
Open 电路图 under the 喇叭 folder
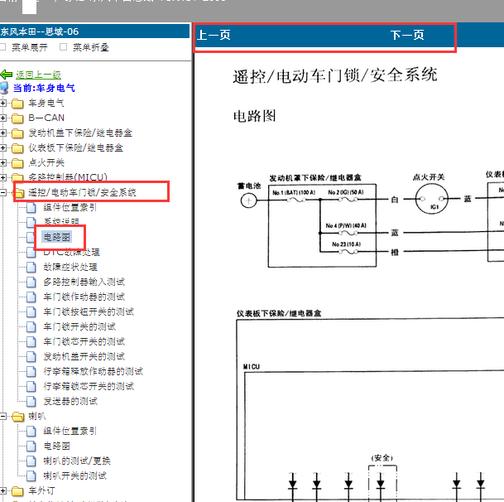[x=57, y=446]
